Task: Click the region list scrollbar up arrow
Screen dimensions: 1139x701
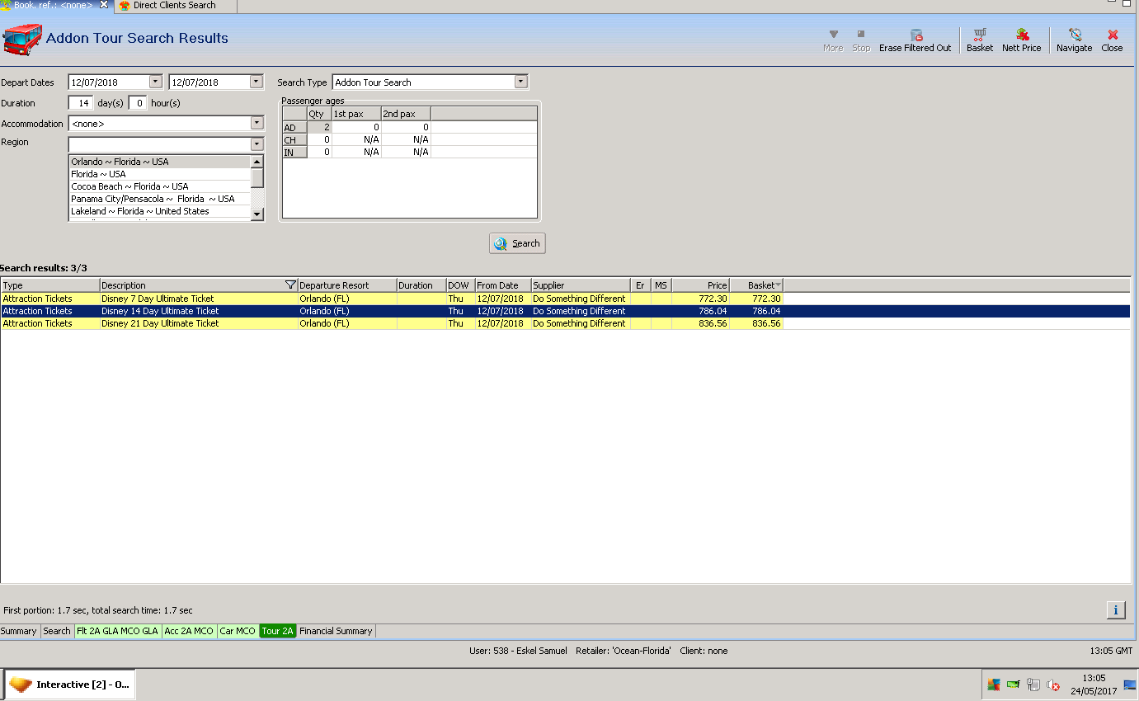Action: click(257, 162)
